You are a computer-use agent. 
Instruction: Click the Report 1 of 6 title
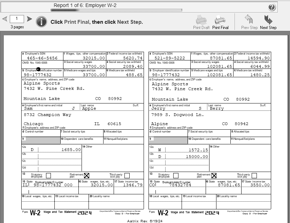(85, 5)
